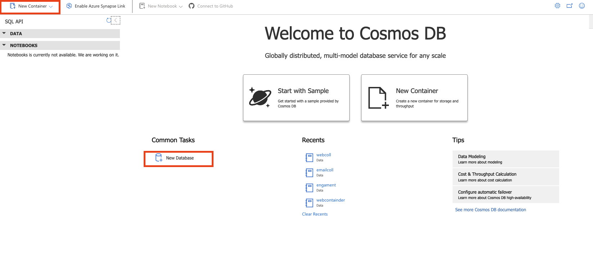The width and height of the screenshot is (593, 254).
Task: Open the New Notebook dropdown chevron
Action: [x=181, y=6]
